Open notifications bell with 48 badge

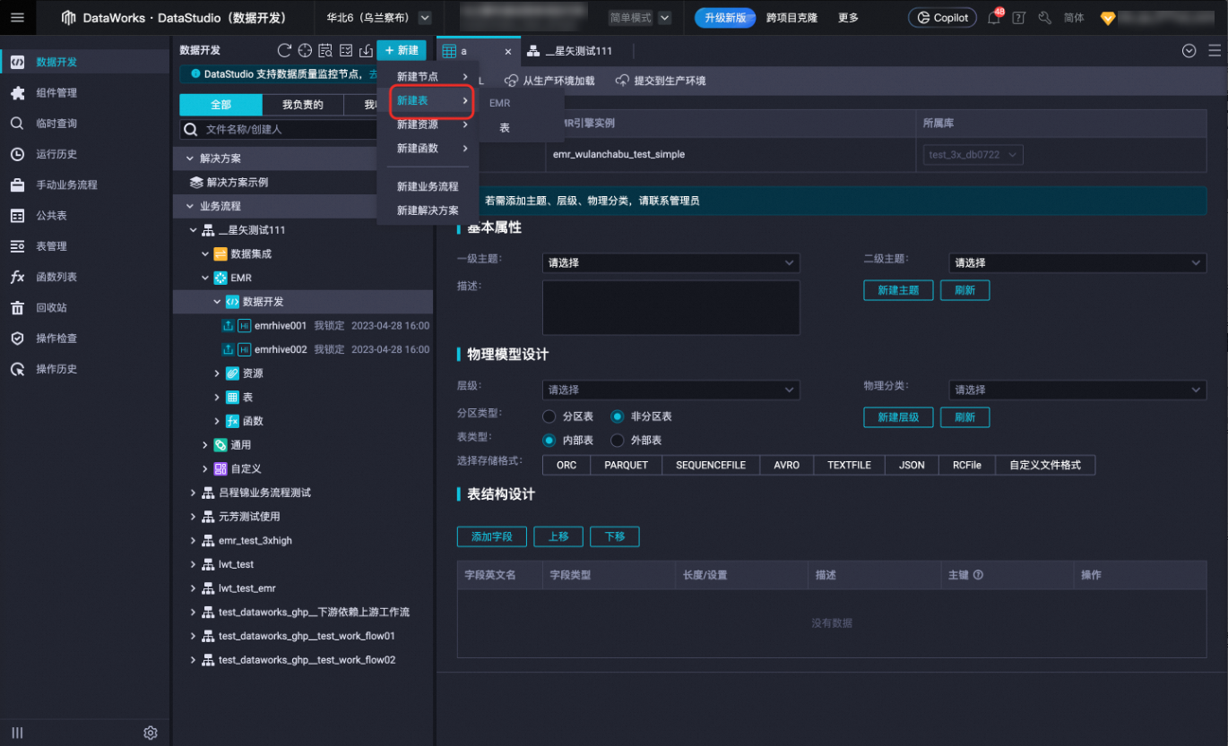pyautogui.click(x=994, y=18)
